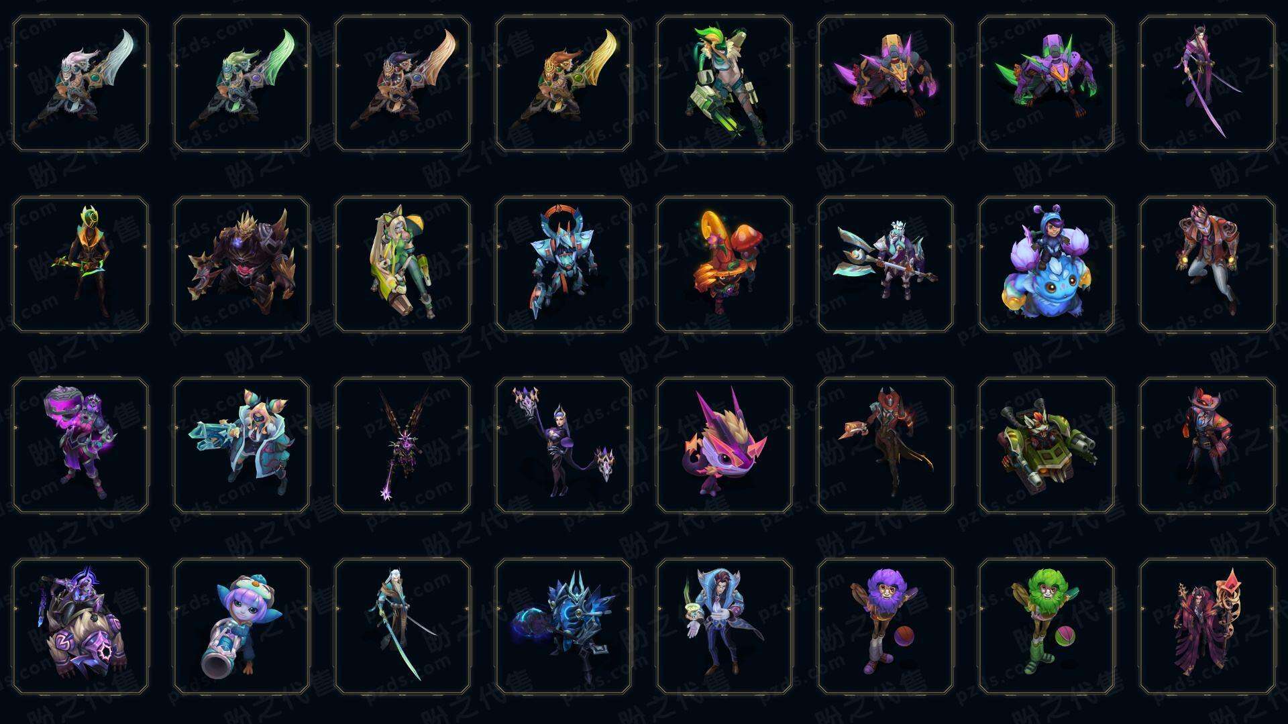This screenshot has height=724, width=1288.
Task: Open the purple-haired girl with cannon tile
Action: pos(241,626)
